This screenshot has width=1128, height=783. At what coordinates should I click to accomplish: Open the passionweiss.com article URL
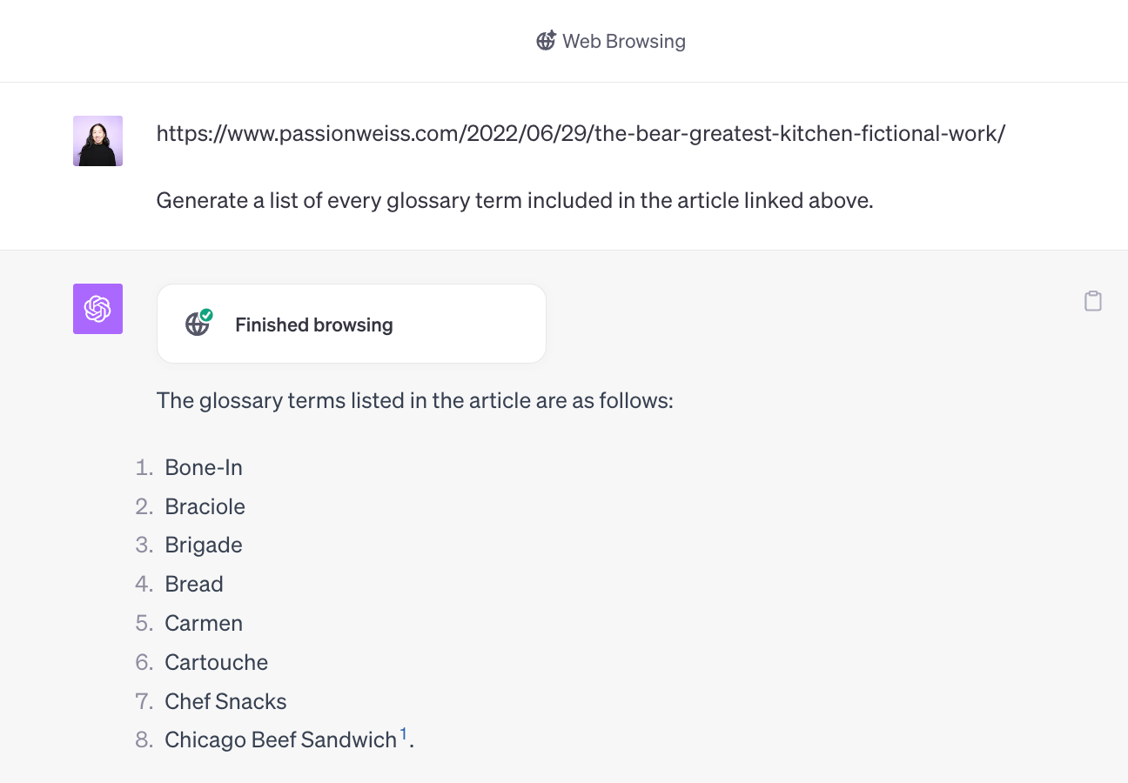coord(581,133)
